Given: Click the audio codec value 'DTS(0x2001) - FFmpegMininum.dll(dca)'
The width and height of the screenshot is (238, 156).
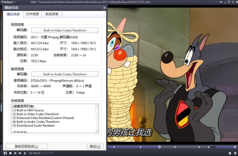Looking at the screenshot, I should pyautogui.click(x=57, y=80).
